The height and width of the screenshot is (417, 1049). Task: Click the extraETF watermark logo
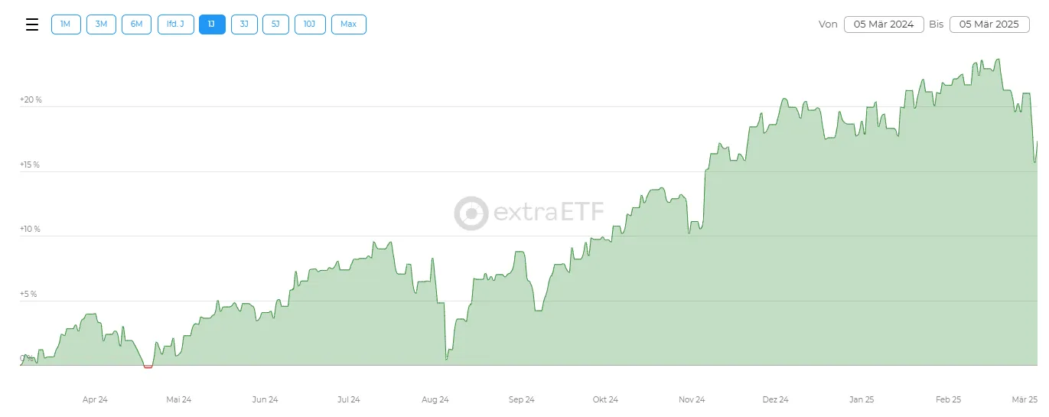[x=529, y=213]
